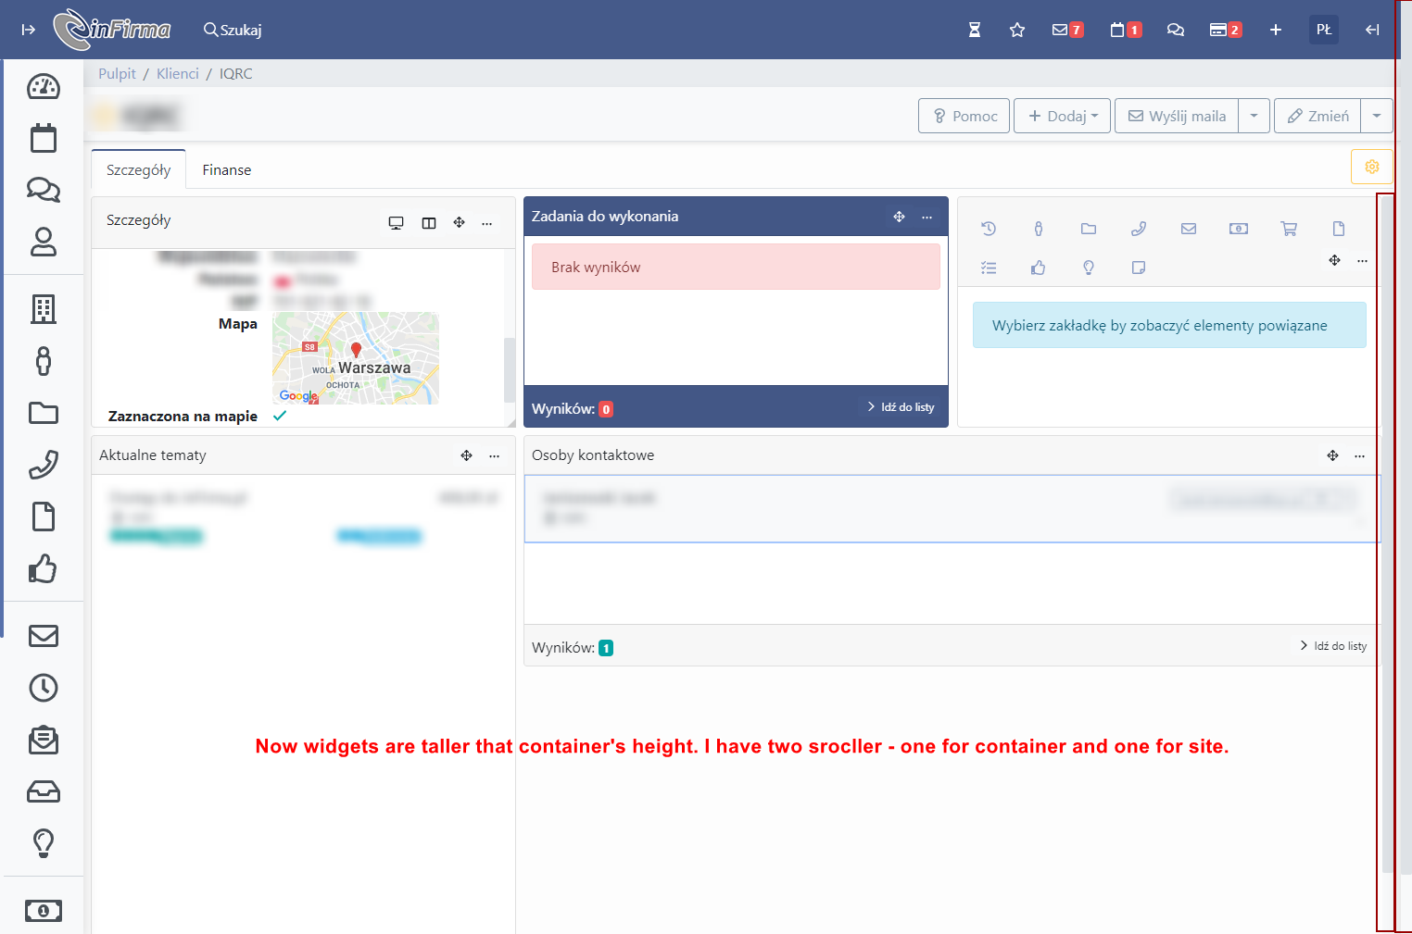Open the dropdown arrow next to Wyślij maila
1412x934 pixels.
1254,116
